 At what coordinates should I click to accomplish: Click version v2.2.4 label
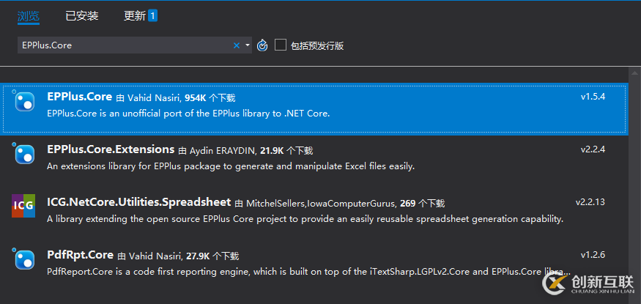click(x=593, y=149)
